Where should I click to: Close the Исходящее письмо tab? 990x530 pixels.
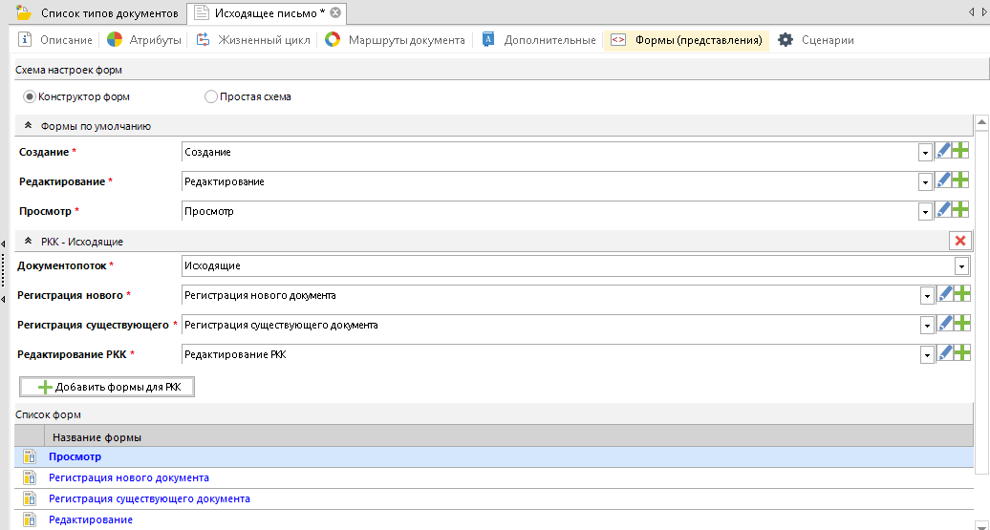click(335, 13)
